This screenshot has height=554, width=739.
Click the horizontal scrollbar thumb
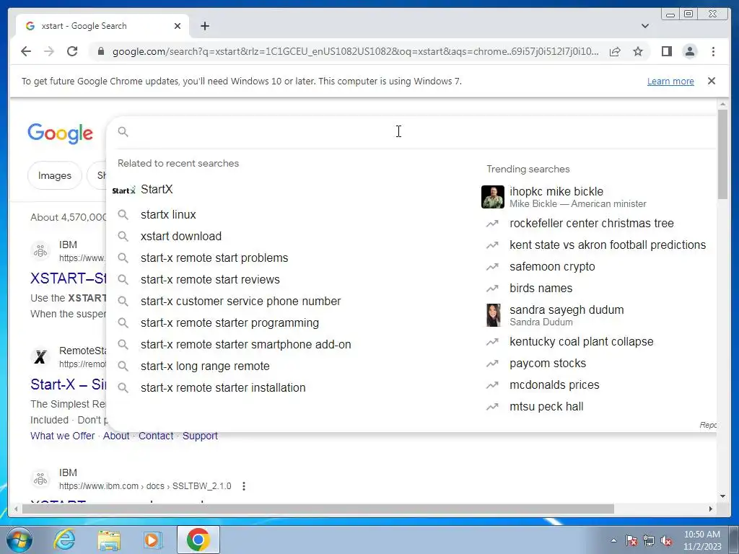pos(318,509)
